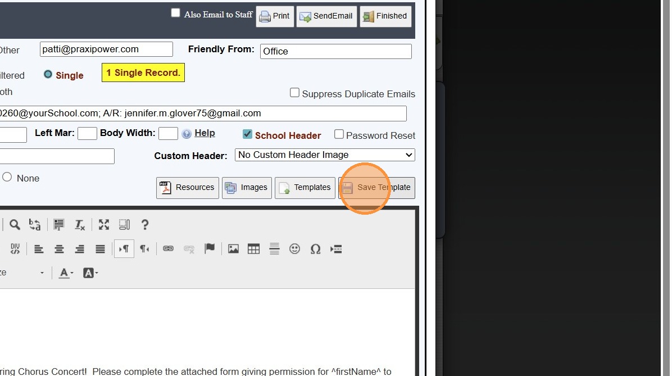Viewport: 672px width, 376px height.
Task: Expand the font size dropdown arrow
Action: click(x=42, y=273)
